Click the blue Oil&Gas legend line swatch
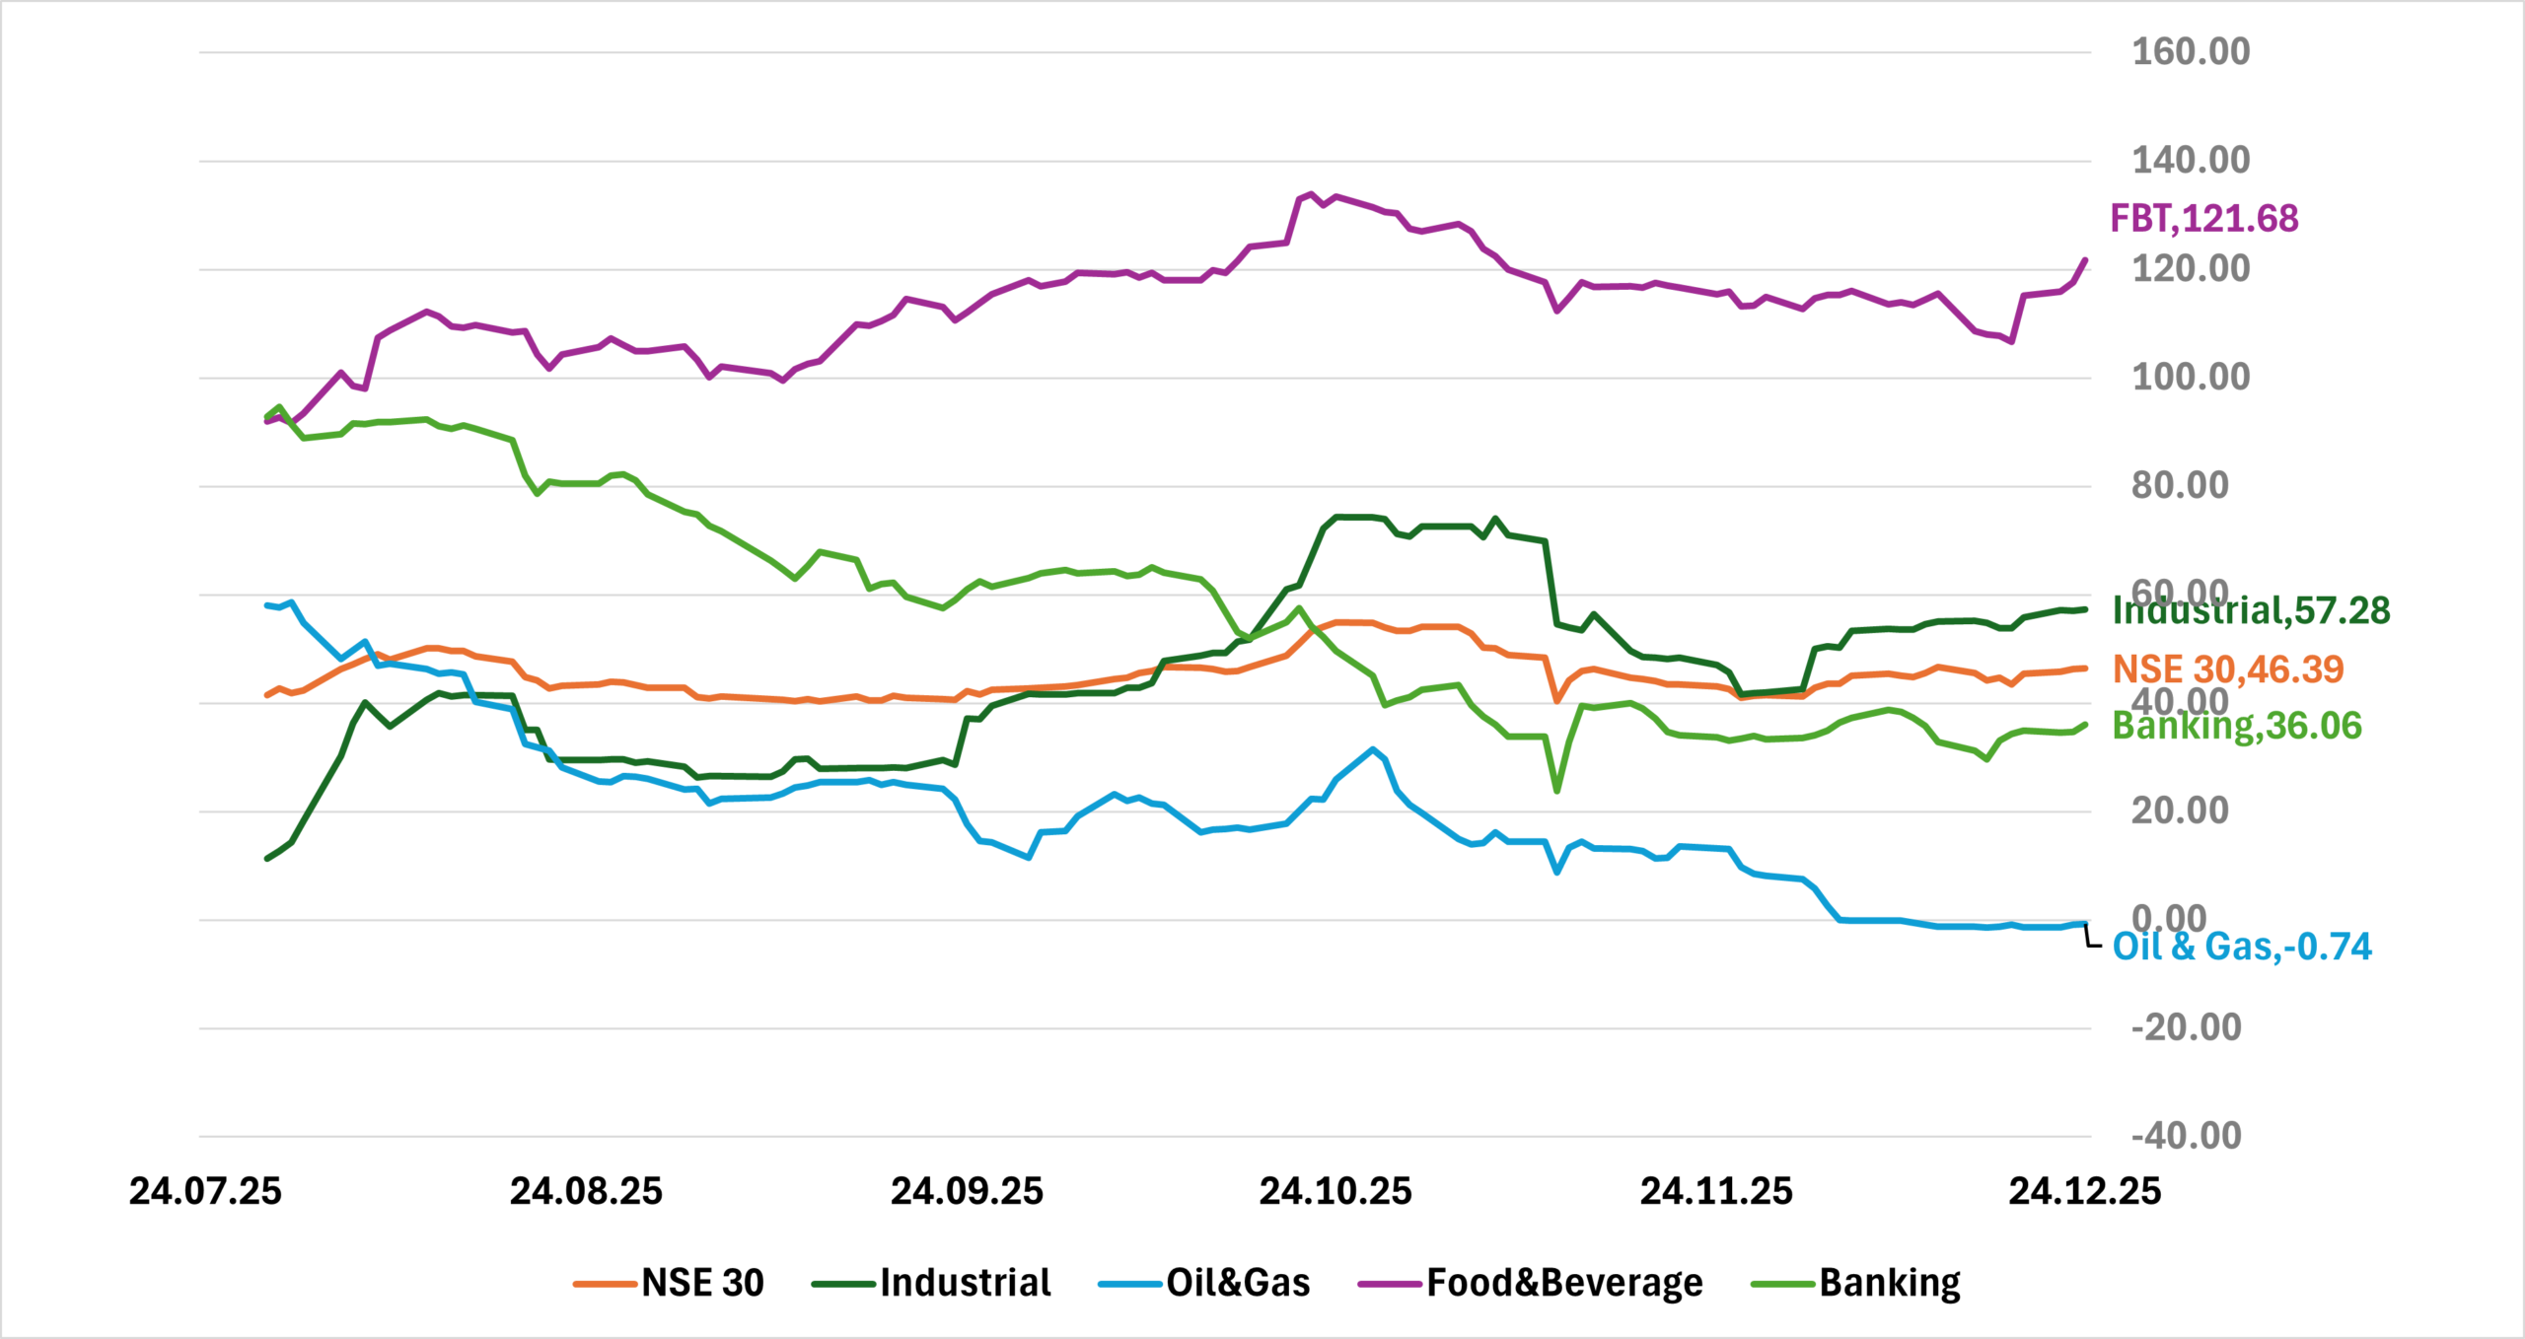 [x=1130, y=1284]
